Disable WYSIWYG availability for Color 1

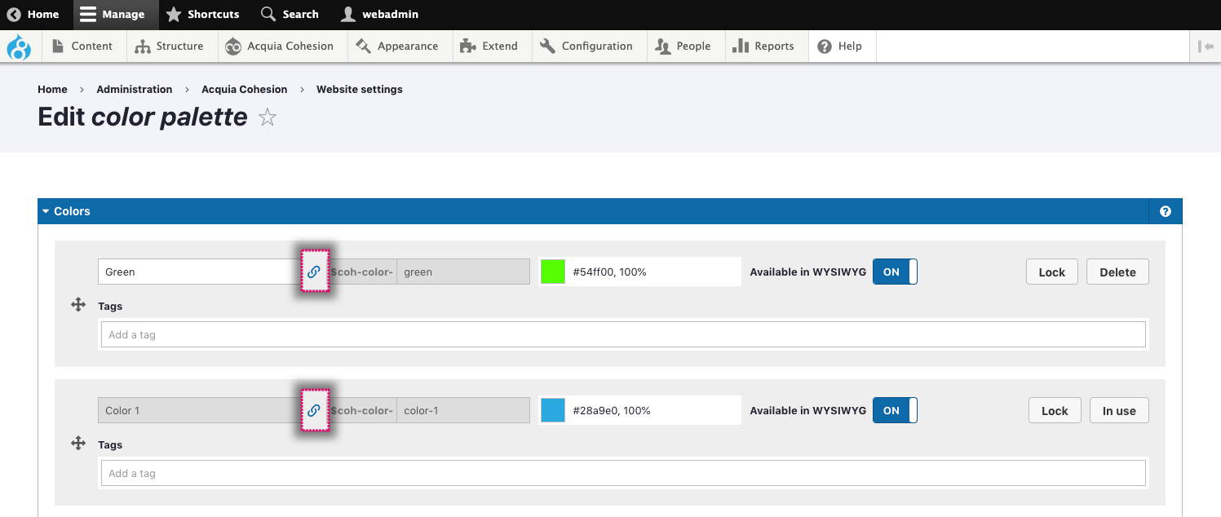point(895,410)
